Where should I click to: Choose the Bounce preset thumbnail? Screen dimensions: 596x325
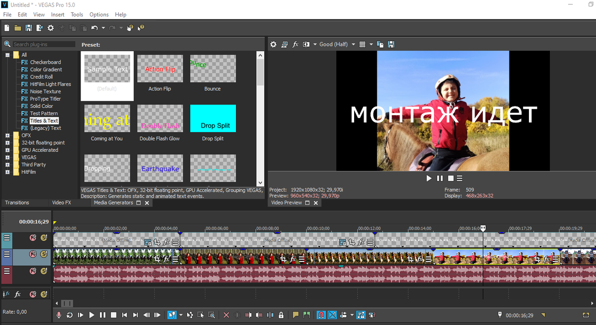pos(213,69)
